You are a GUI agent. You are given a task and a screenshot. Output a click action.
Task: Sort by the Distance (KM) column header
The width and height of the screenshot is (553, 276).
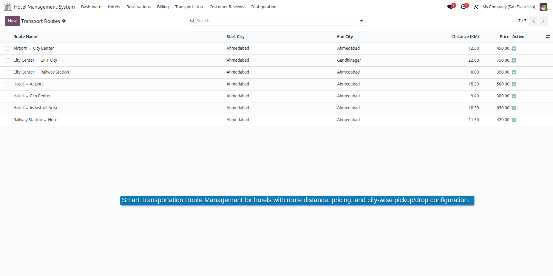point(465,37)
